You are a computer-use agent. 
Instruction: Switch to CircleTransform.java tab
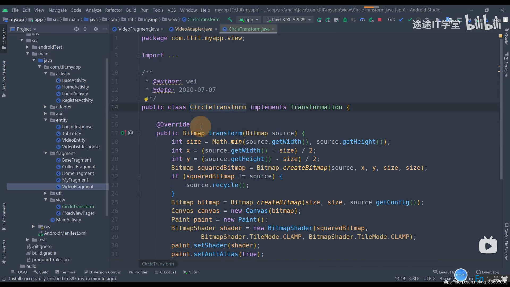pos(249,29)
